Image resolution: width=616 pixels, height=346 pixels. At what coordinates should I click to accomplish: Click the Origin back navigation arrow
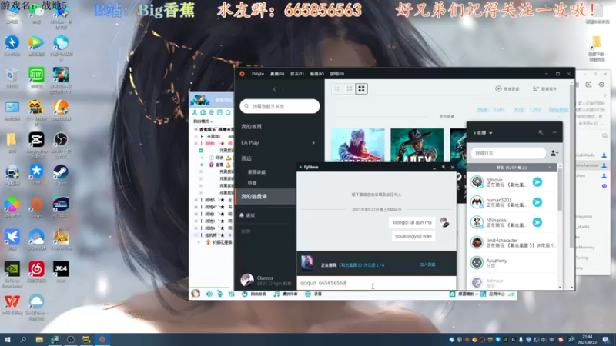coord(275,89)
